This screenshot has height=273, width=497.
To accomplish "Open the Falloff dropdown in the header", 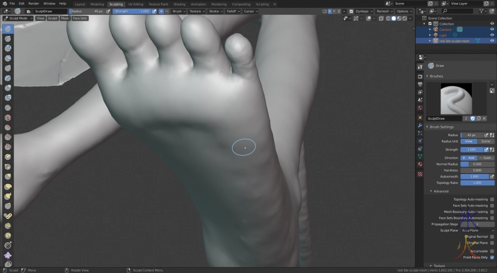I will [233, 11].
